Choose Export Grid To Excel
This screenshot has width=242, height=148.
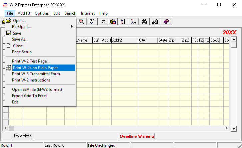click(x=29, y=96)
